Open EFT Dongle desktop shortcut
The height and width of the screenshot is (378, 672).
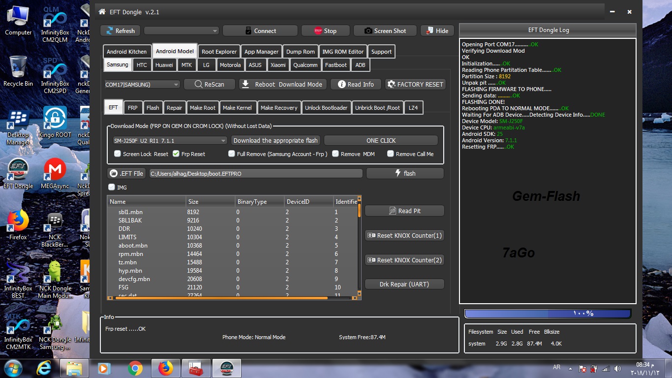coord(18,174)
